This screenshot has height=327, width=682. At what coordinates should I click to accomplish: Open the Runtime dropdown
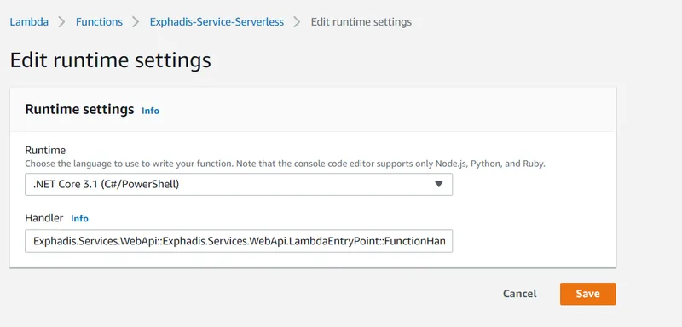click(239, 185)
